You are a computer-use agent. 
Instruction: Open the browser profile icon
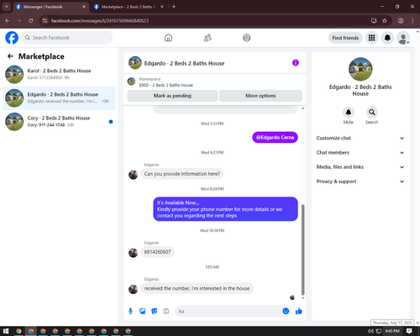(x=401, y=21)
